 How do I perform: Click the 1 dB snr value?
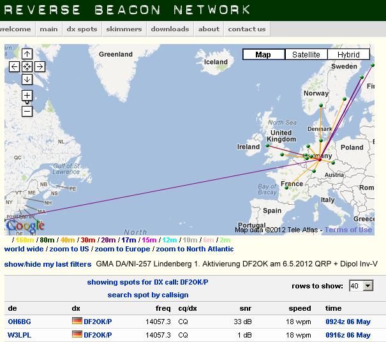point(245,335)
